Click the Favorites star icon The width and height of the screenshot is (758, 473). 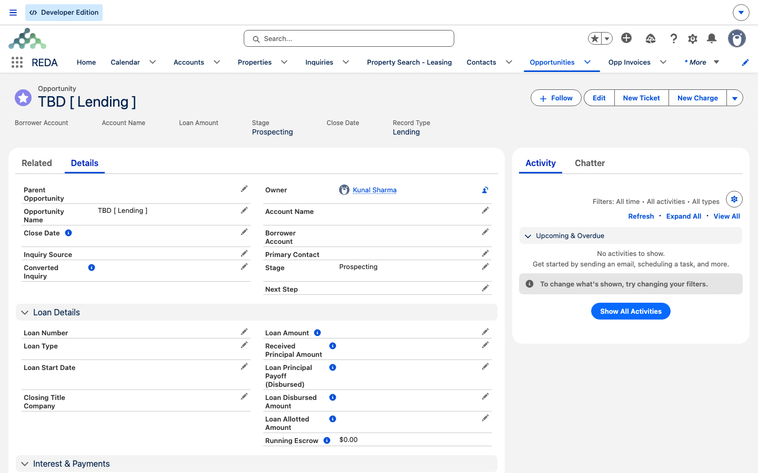coord(595,38)
